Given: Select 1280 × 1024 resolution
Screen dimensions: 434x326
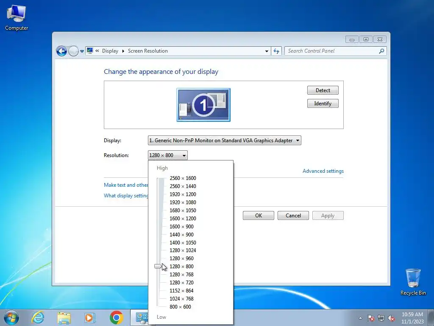Looking at the screenshot, I should (x=183, y=250).
